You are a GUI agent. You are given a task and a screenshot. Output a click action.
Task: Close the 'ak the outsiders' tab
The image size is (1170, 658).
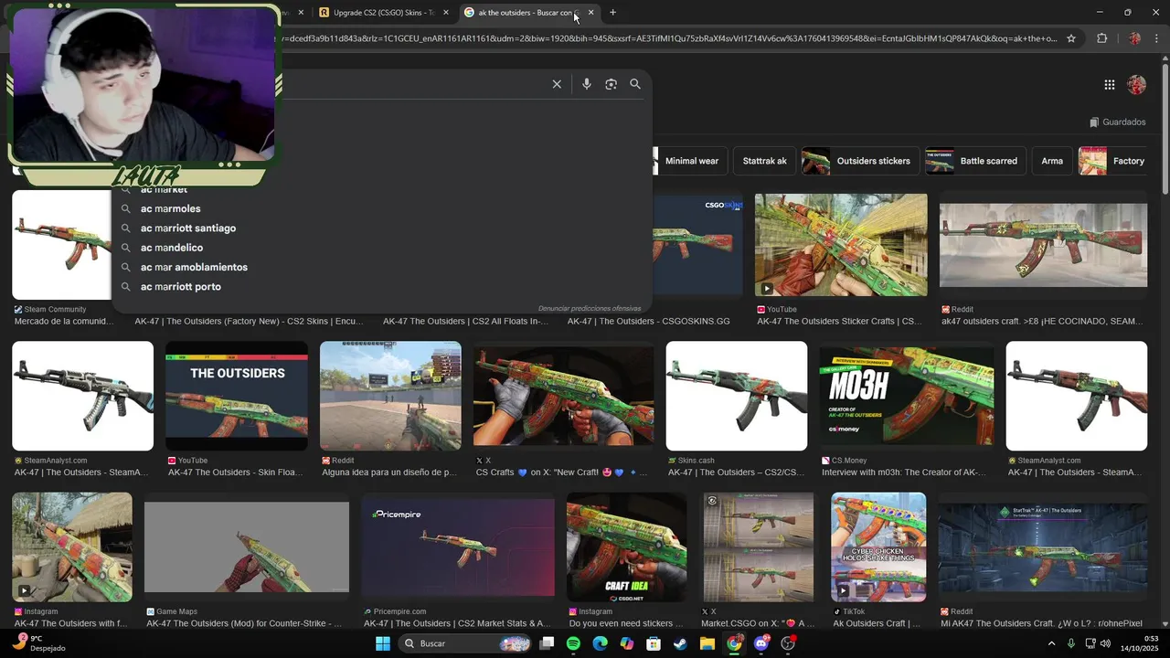(x=590, y=13)
